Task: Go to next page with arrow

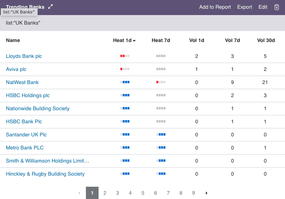Action: (207, 193)
